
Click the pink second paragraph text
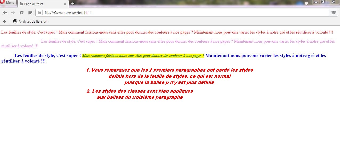168,43
